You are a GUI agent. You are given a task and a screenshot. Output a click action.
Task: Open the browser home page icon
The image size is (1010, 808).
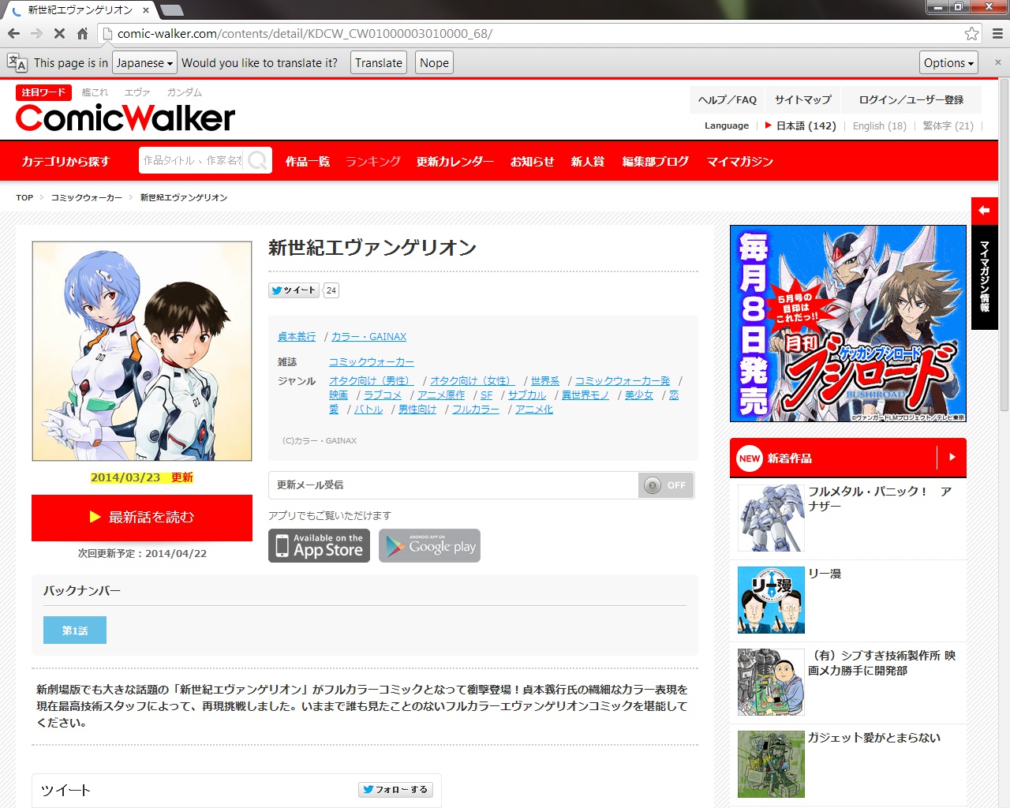point(82,33)
